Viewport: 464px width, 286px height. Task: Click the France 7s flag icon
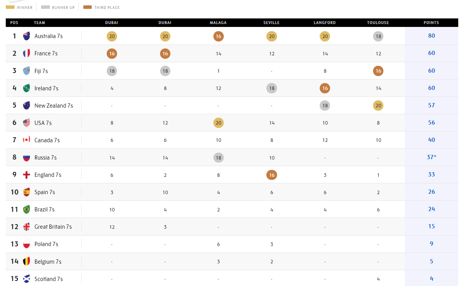26,53
